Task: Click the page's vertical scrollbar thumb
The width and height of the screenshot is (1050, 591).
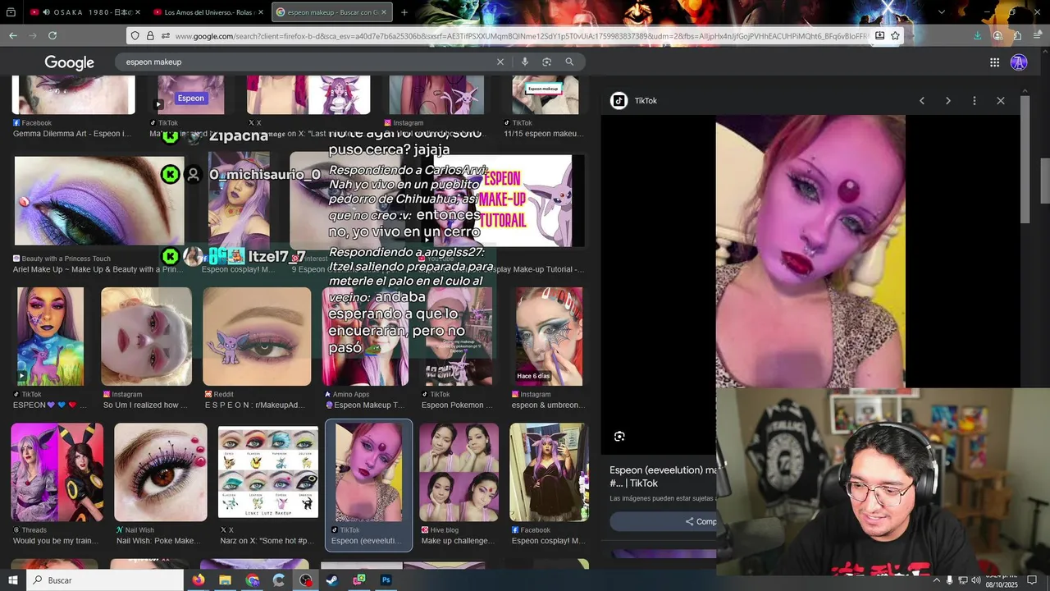Action: click(1045, 179)
